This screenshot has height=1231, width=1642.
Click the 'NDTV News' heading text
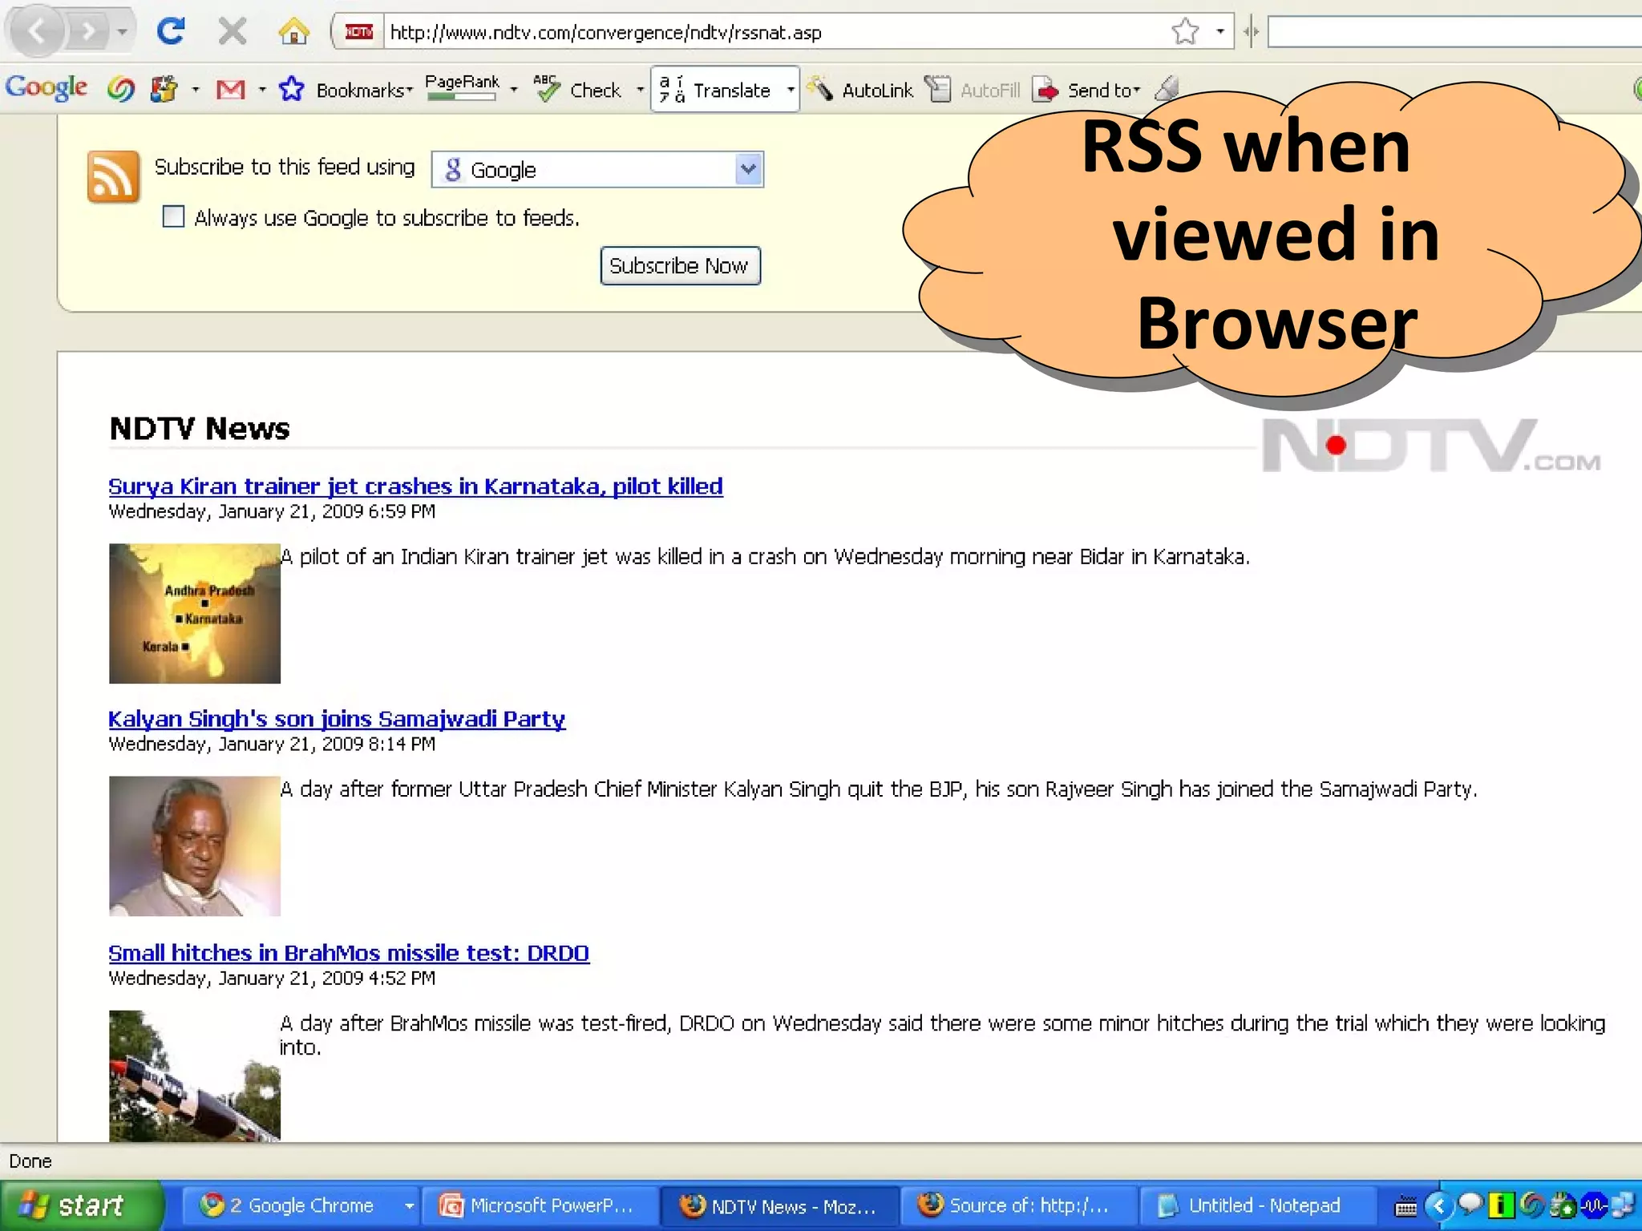(199, 429)
